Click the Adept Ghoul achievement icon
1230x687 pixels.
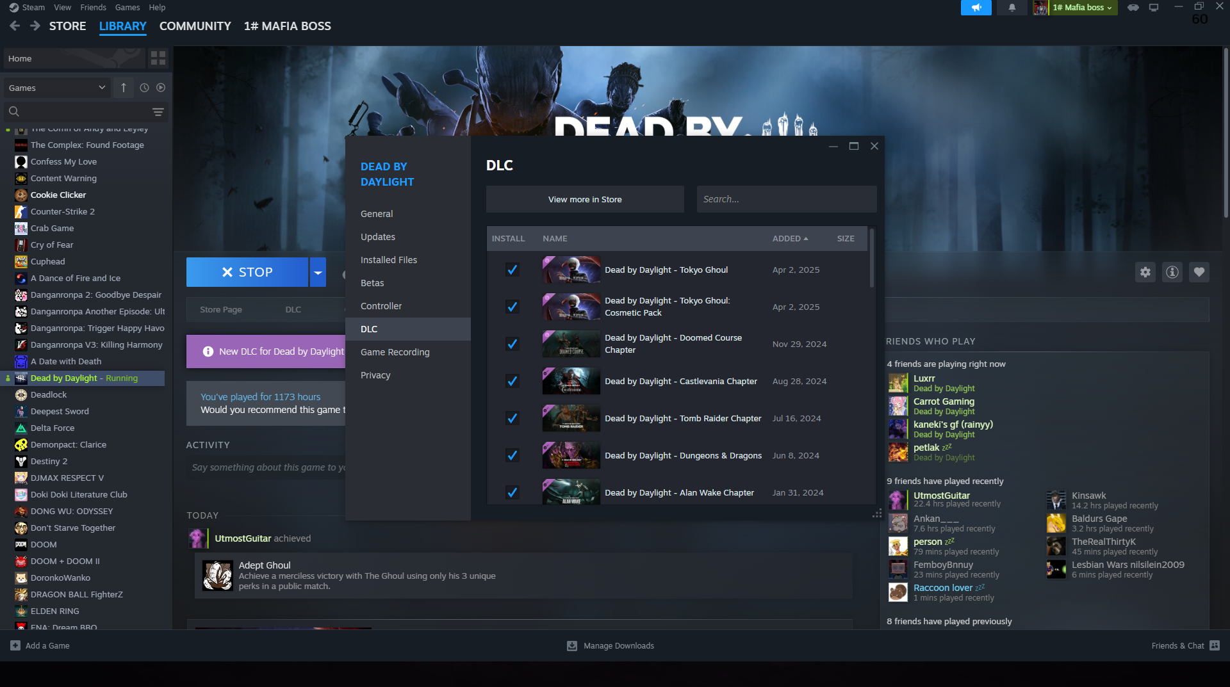(x=218, y=576)
